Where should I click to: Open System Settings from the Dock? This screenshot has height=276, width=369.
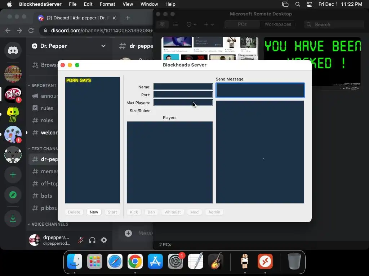175,261
